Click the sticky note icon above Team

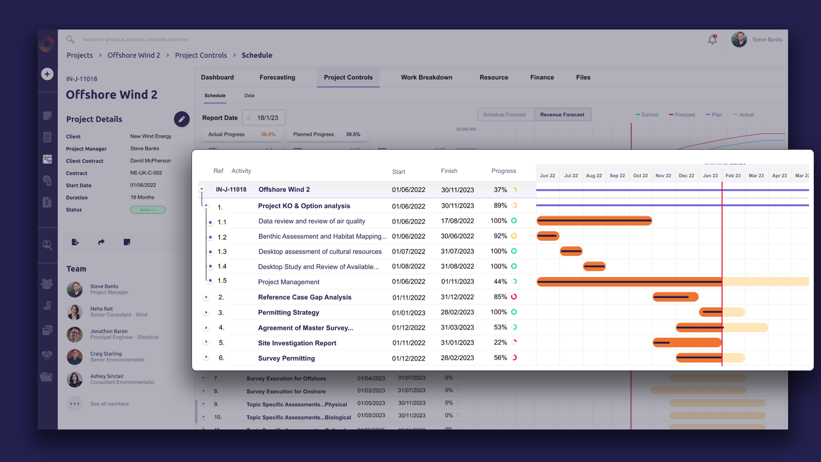point(127,242)
